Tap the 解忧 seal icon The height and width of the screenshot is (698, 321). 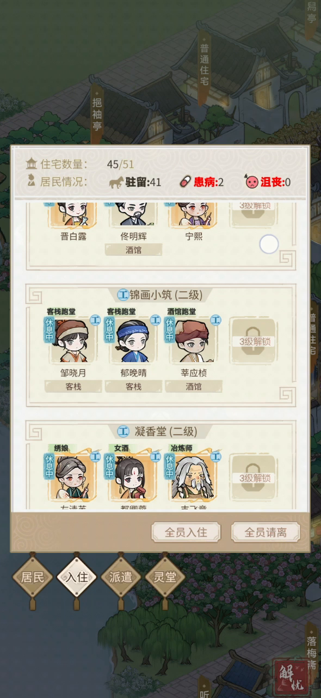tap(291, 676)
